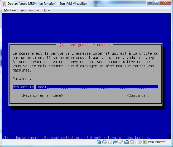Click the green arrow host key icon
Screen dimensions: 173x147
(x=145, y=142)
